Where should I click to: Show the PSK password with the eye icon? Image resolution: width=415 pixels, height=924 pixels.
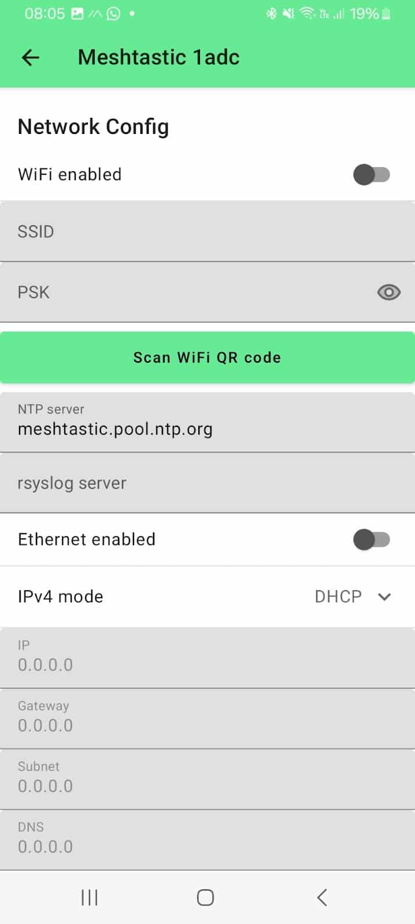pyautogui.click(x=388, y=292)
